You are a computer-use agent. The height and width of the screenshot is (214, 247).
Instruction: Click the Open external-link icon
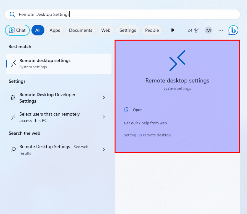(126, 109)
